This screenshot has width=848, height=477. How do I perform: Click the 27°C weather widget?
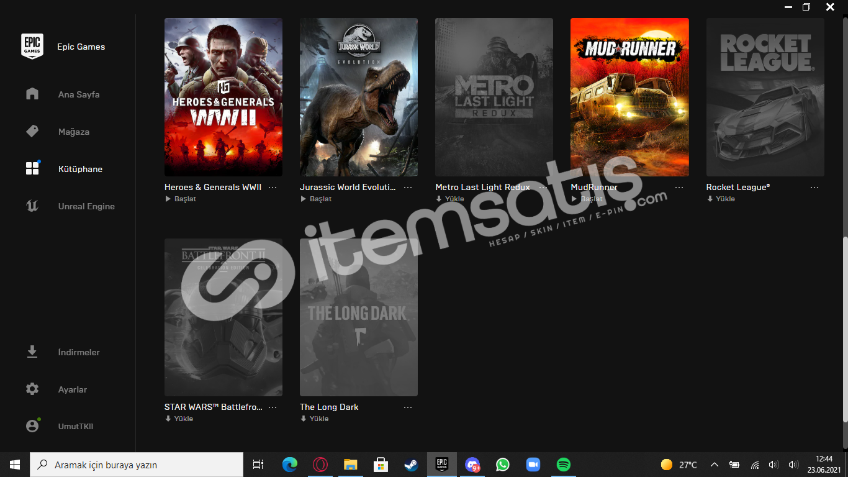click(679, 465)
